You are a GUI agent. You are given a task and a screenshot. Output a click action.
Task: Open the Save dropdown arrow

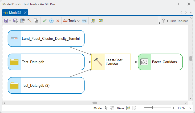click(x=10, y=21)
